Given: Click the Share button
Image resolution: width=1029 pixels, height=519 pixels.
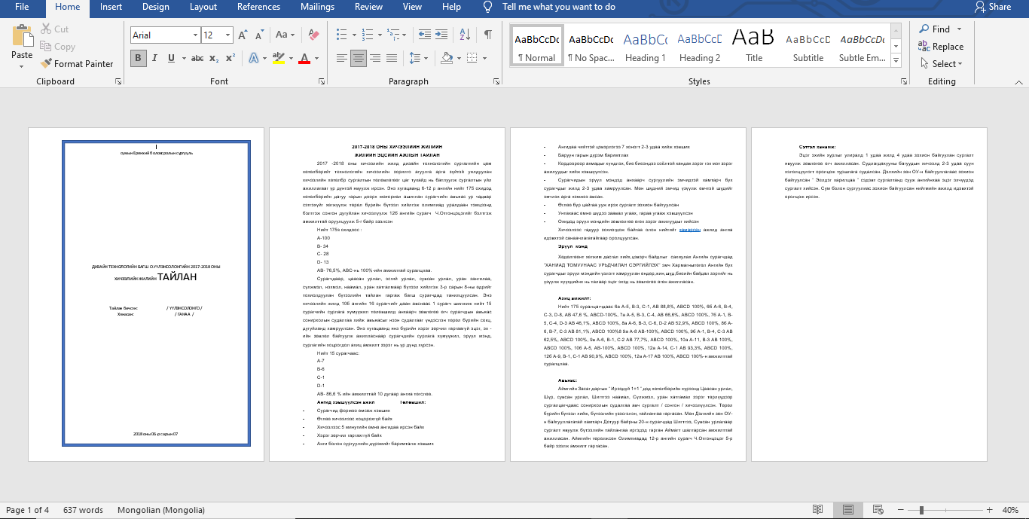Looking at the screenshot, I should [x=992, y=7].
